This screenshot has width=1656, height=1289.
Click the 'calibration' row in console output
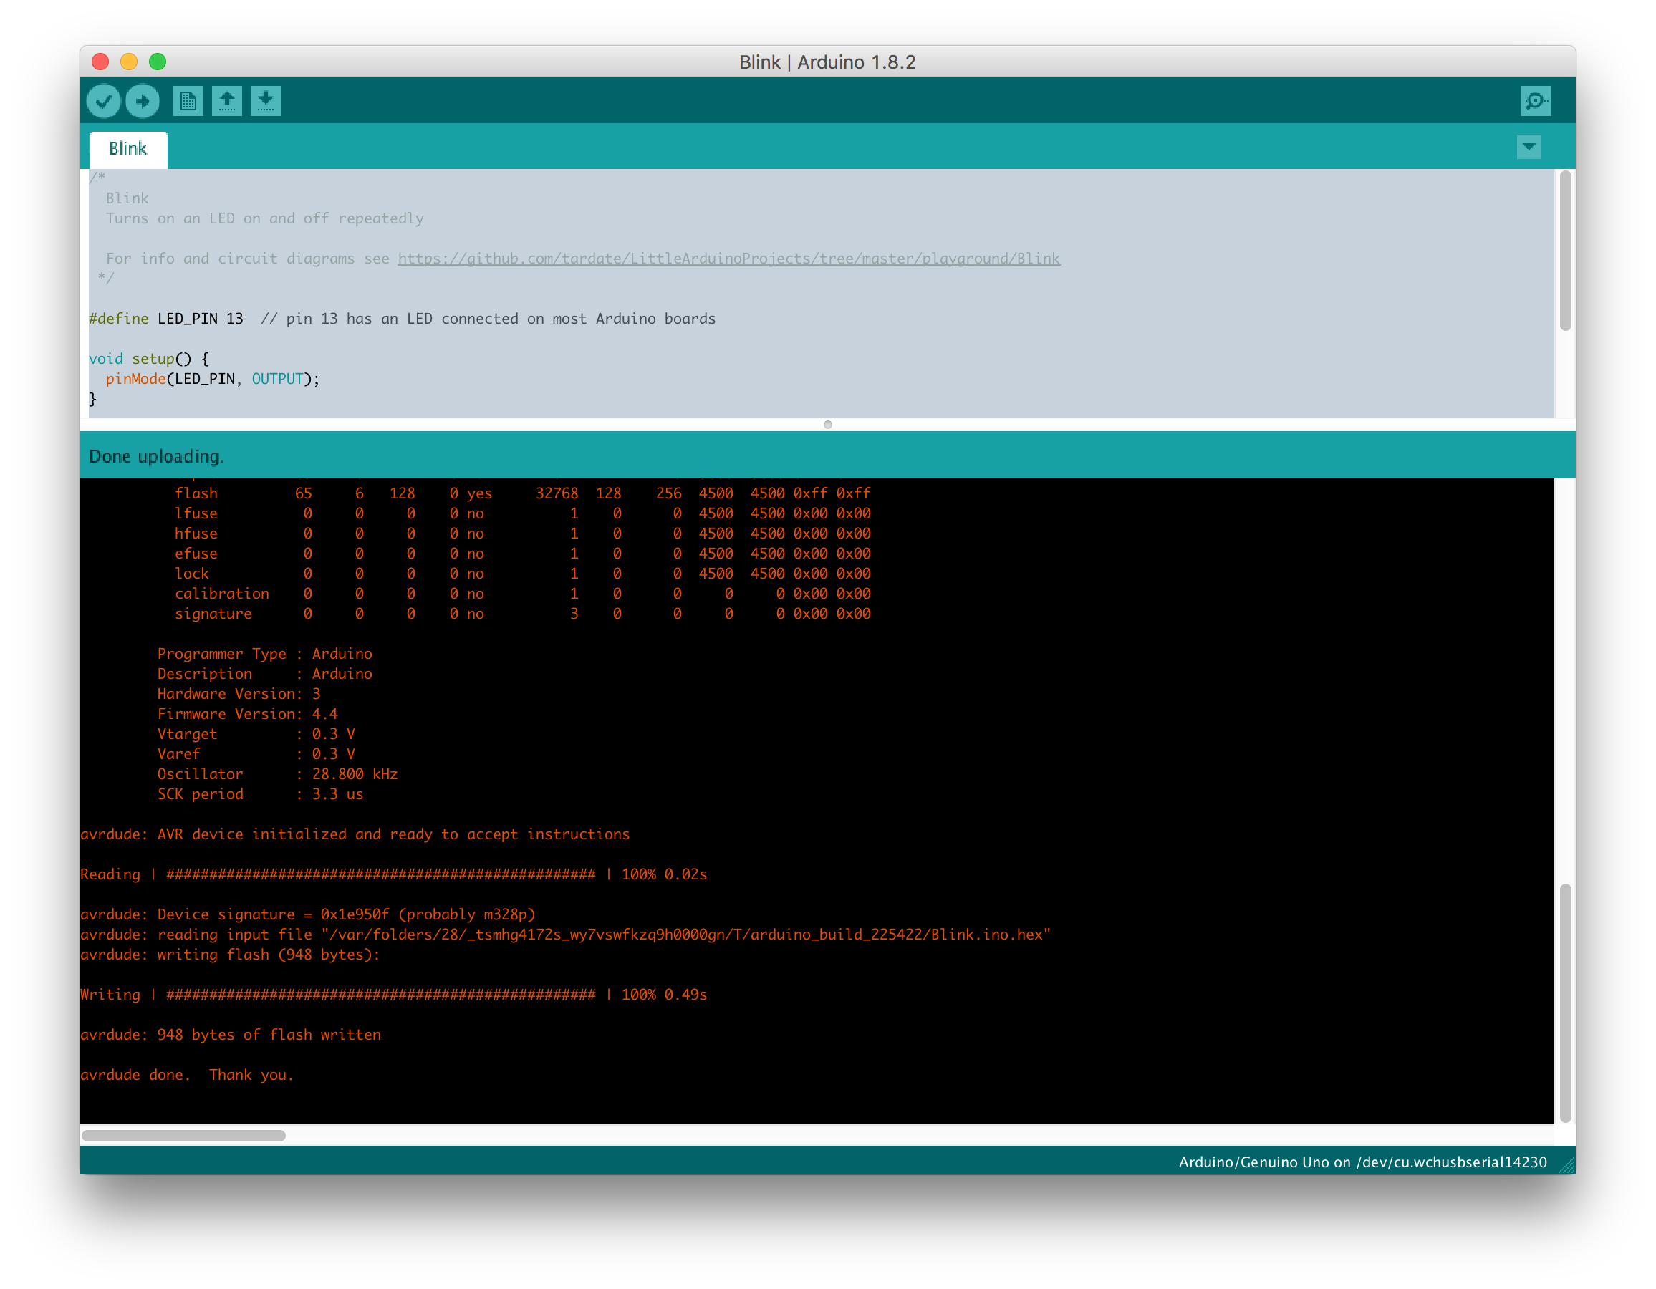(522, 594)
